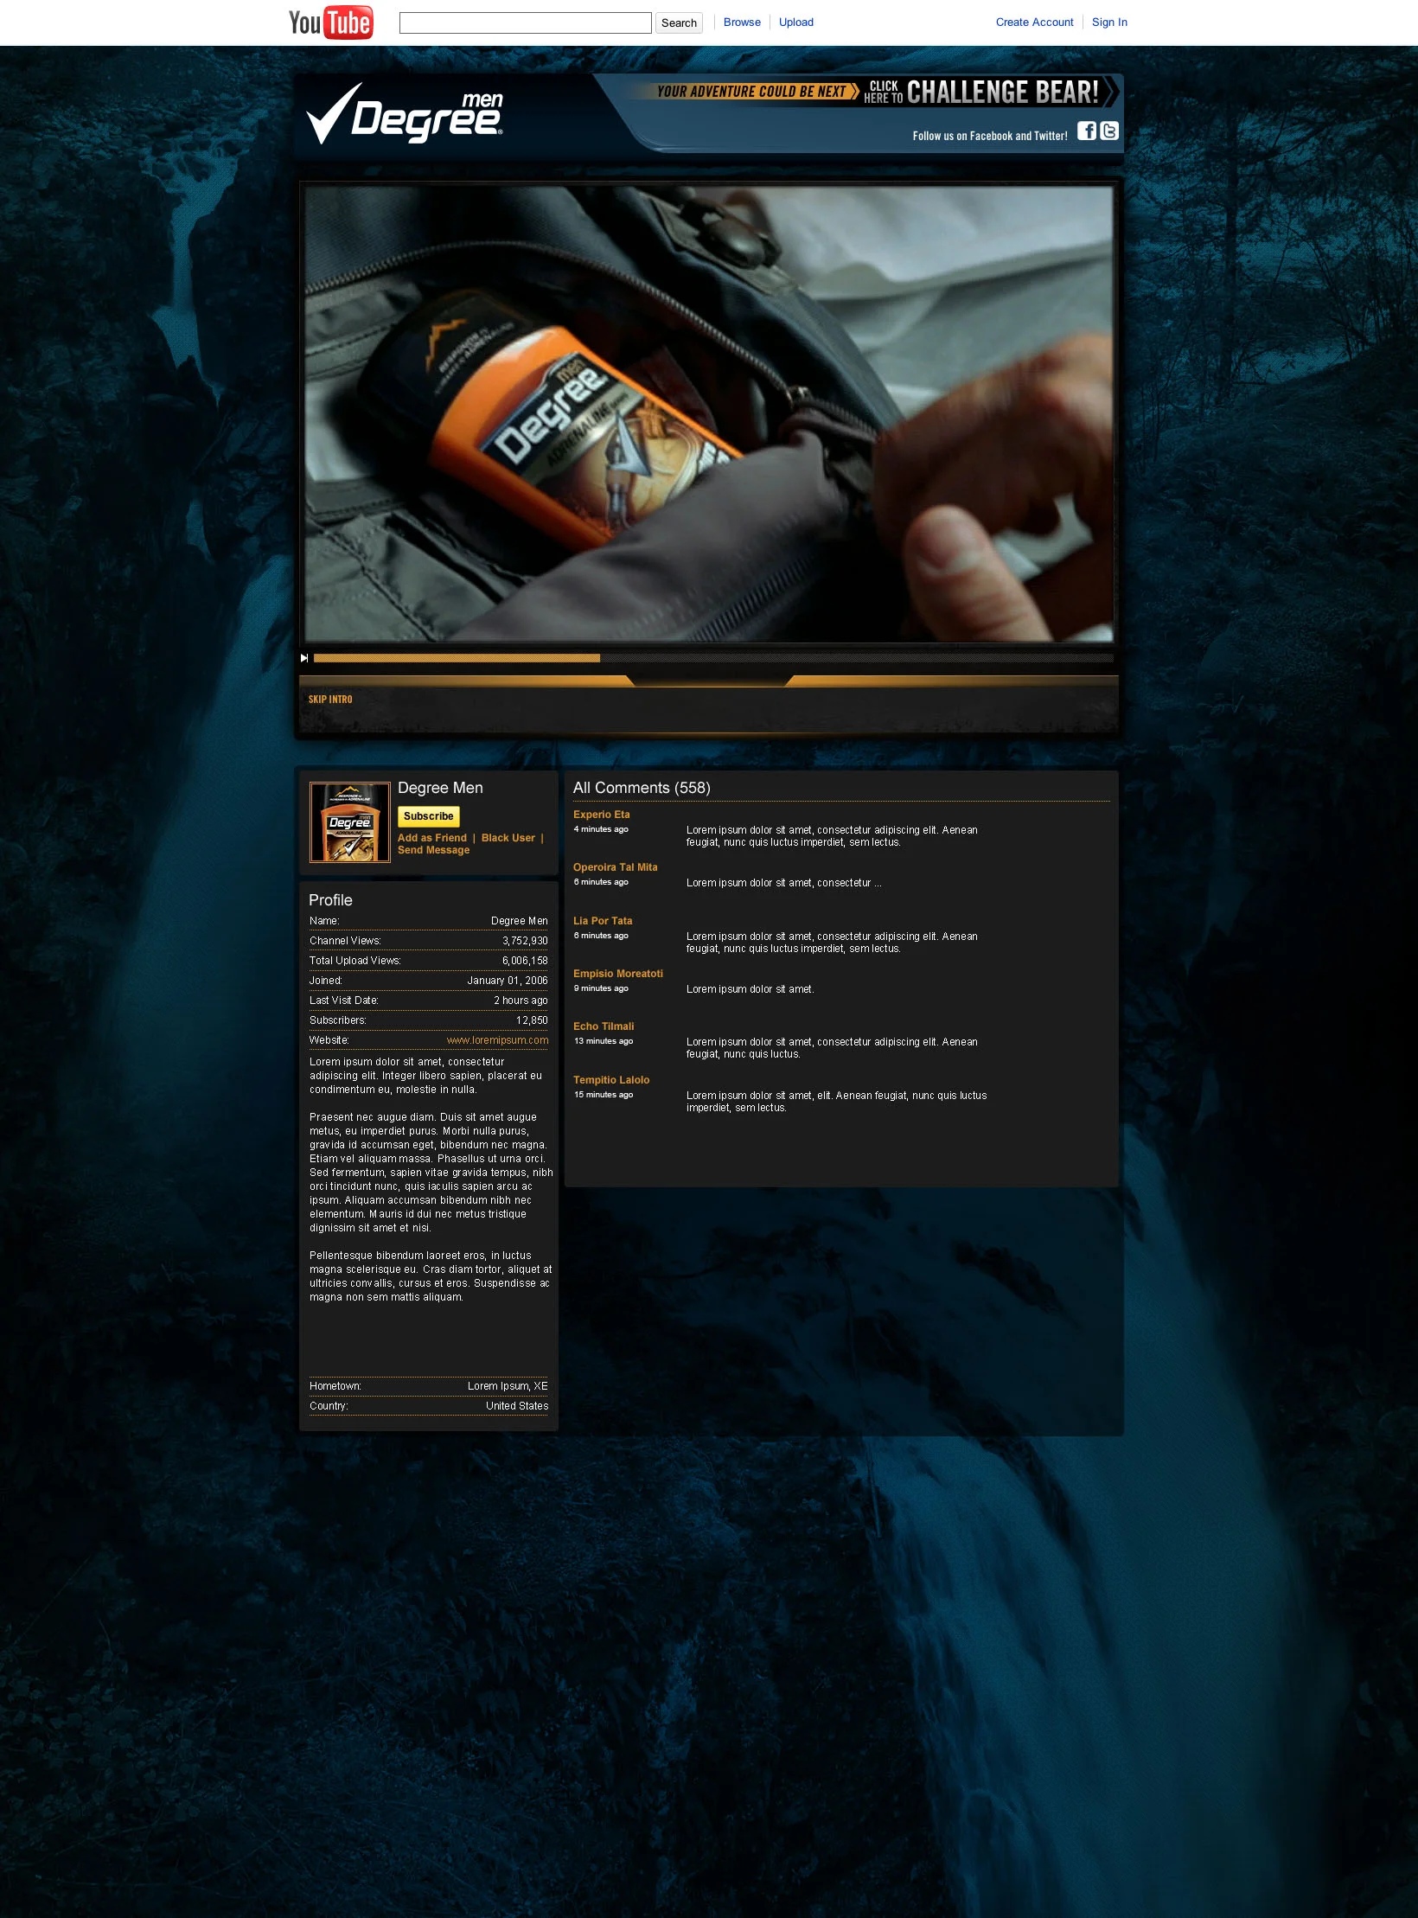This screenshot has height=1918, width=1418.
Task: Click Your Adventure Could Be Next text
Action: [751, 92]
